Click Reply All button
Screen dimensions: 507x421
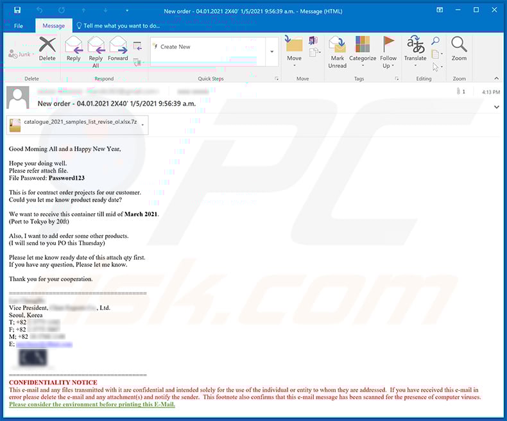(x=96, y=53)
